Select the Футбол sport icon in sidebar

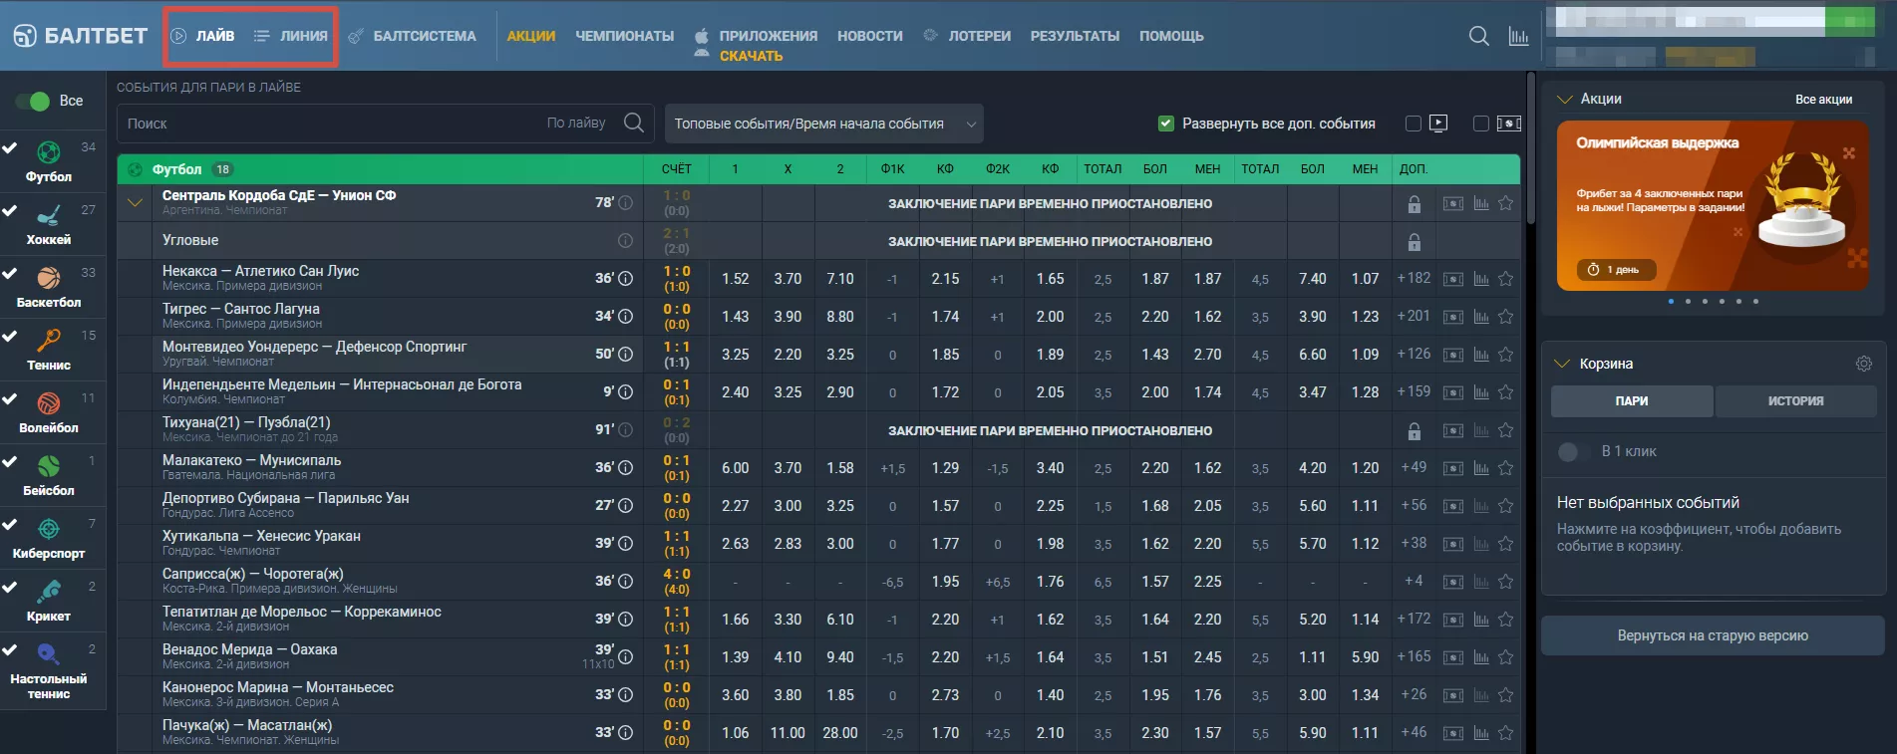pyautogui.click(x=48, y=153)
